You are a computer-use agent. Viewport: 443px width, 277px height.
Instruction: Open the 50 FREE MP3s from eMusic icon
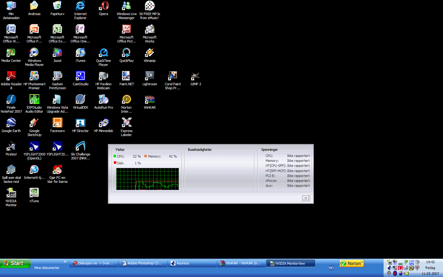tap(150, 10)
